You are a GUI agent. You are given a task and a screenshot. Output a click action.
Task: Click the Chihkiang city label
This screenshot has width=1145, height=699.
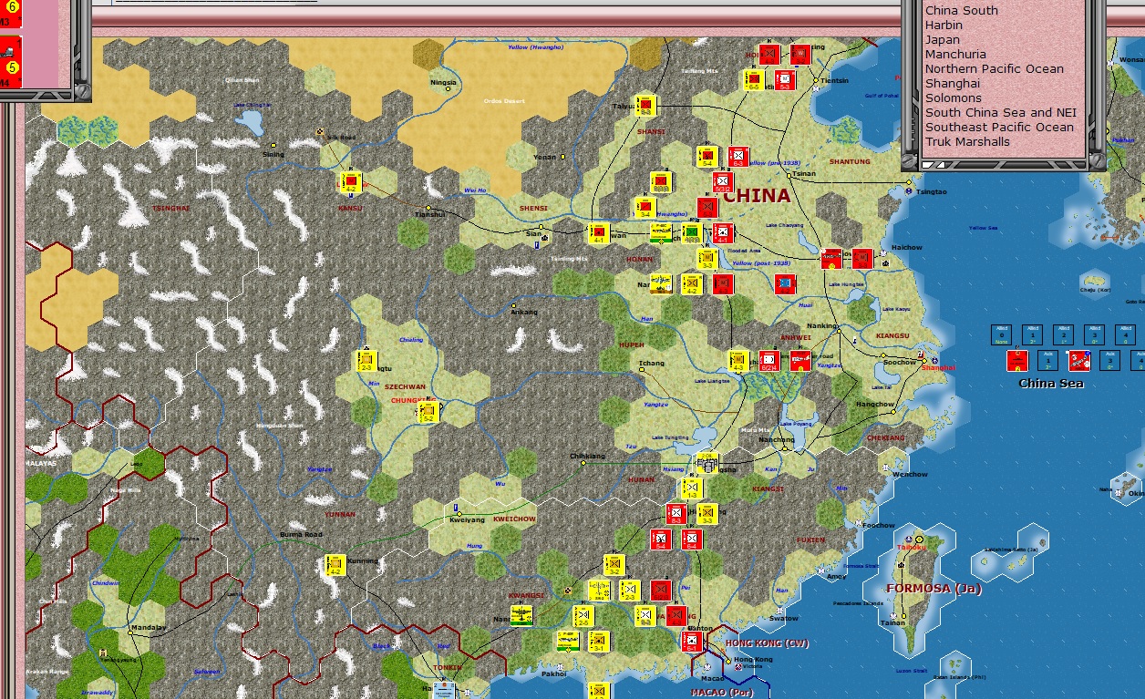click(x=587, y=455)
